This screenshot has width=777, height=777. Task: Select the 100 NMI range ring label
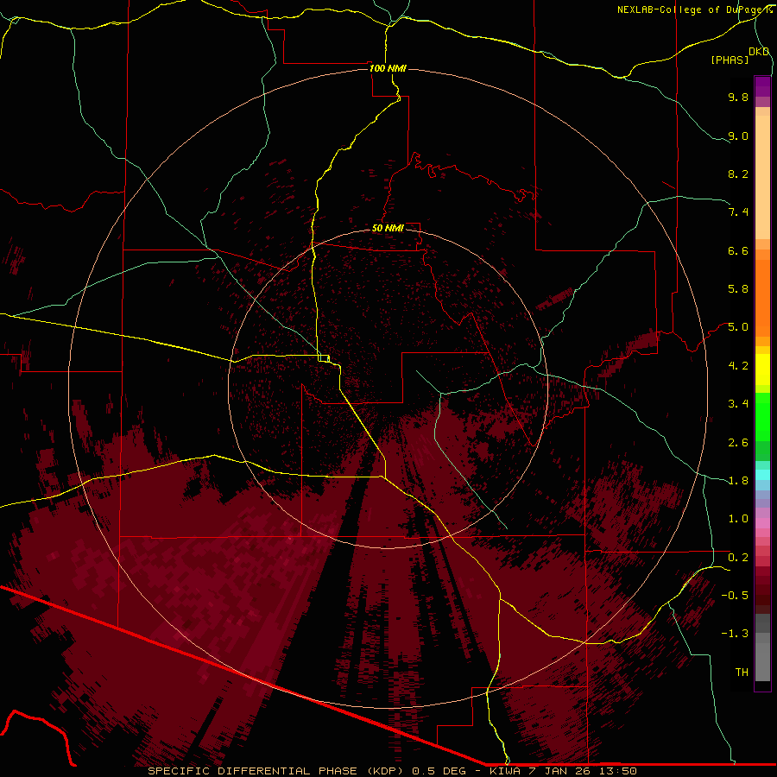click(388, 68)
